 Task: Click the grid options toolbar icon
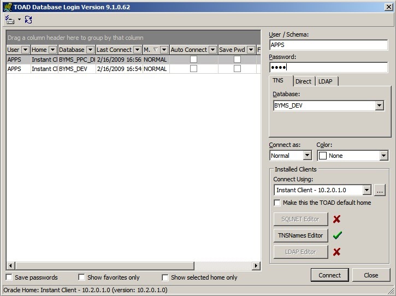tap(10, 20)
